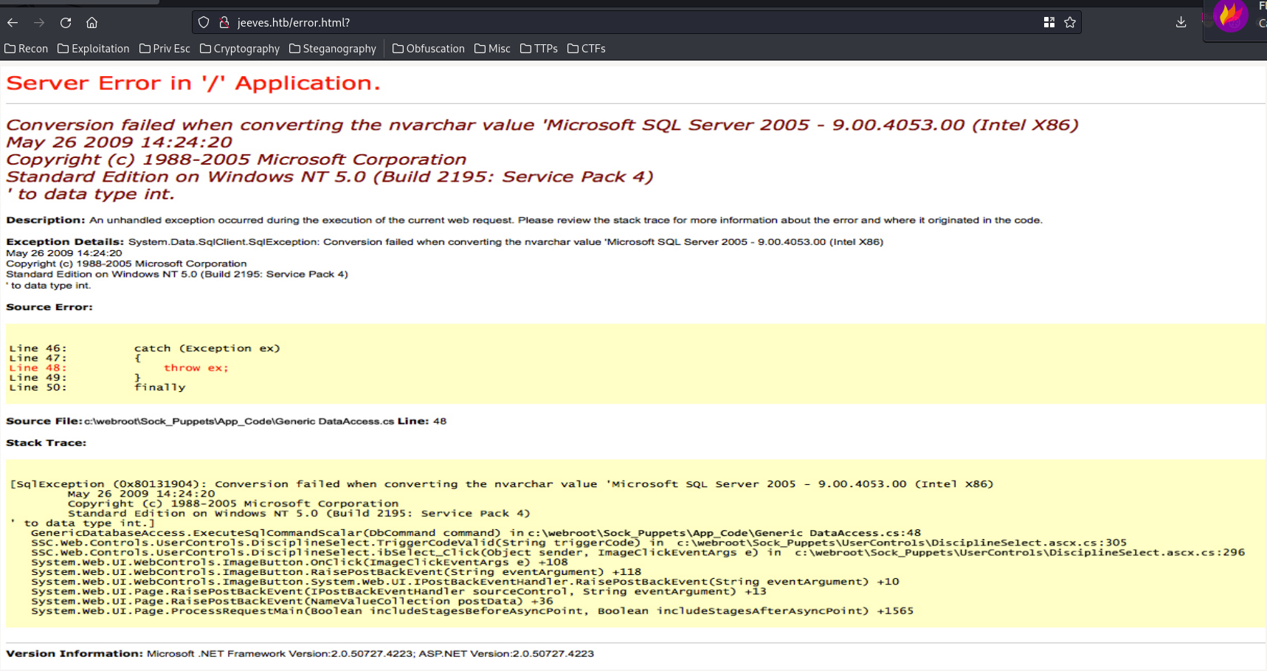The width and height of the screenshot is (1267, 671).
Task: Bookmark this page with the star
Action: tap(1070, 23)
